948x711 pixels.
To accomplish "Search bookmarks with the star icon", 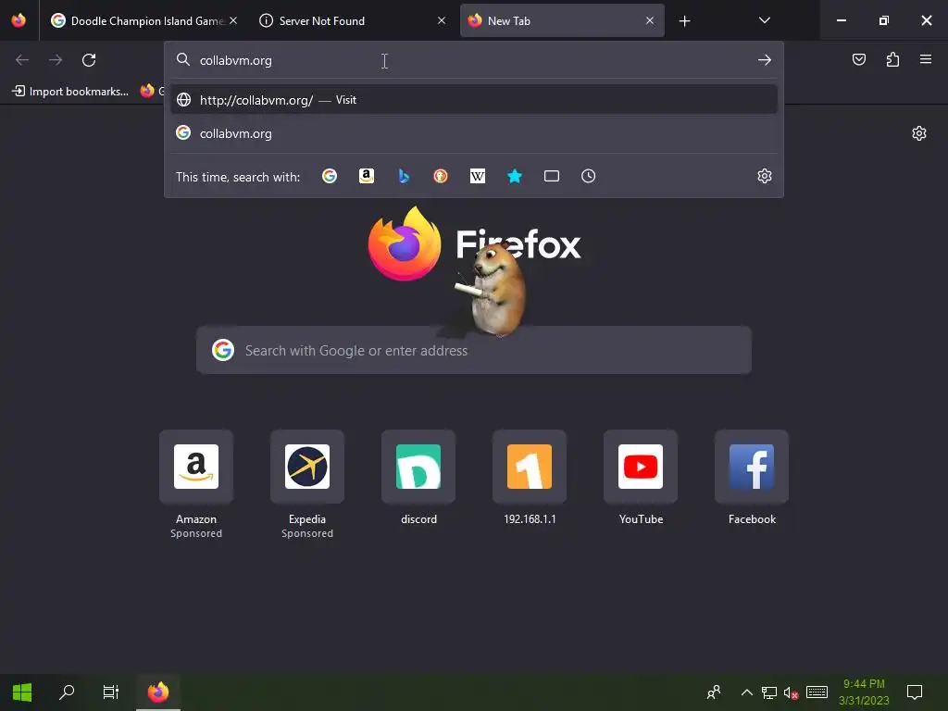I will click(515, 176).
